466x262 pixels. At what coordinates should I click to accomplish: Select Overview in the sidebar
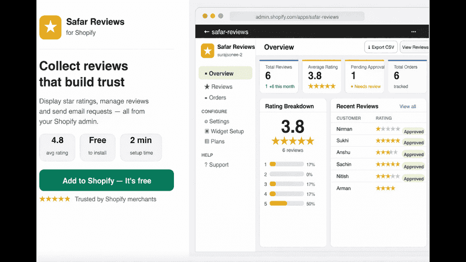[225, 74]
